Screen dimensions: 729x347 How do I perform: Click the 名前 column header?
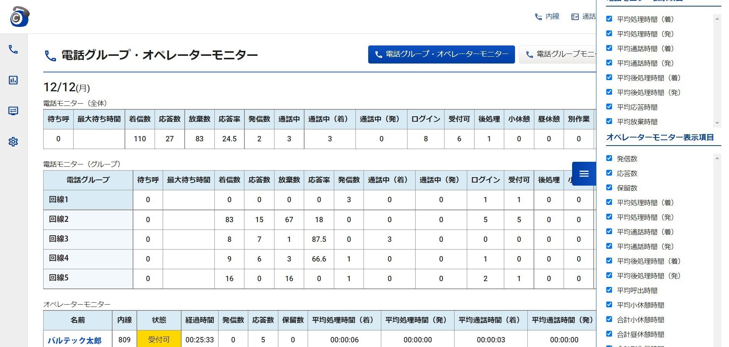78,320
